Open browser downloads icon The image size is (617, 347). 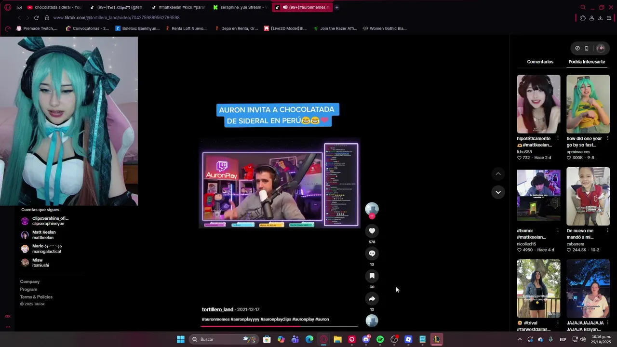(600, 18)
